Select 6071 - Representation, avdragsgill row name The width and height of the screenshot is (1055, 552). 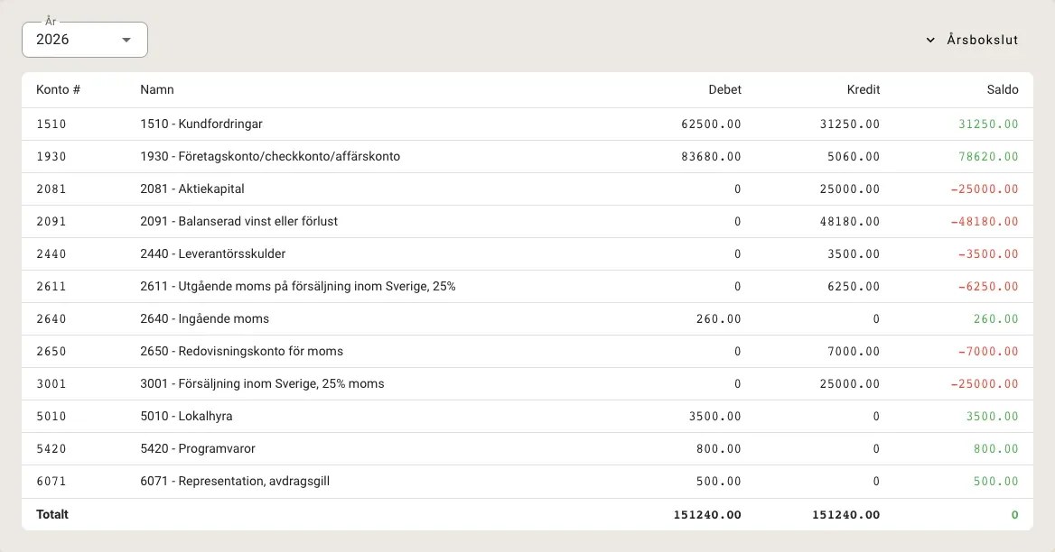point(235,481)
